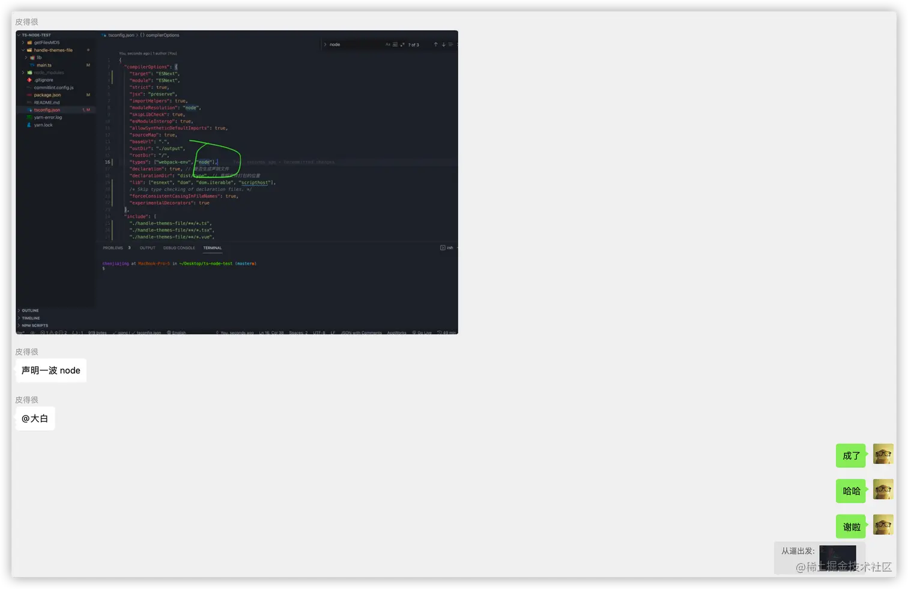Toggle replace in find widget
The image size is (908, 589).
click(325, 44)
